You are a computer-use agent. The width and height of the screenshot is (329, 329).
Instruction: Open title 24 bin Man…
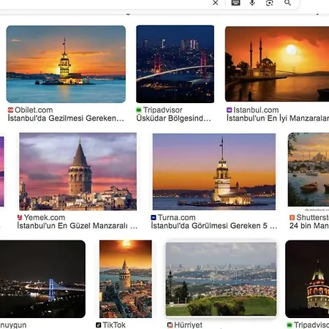309,226
